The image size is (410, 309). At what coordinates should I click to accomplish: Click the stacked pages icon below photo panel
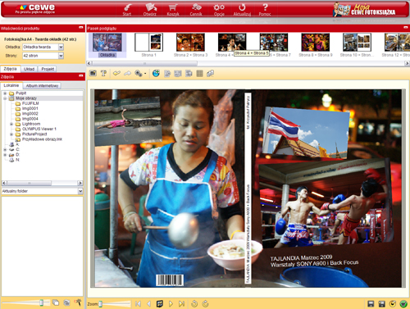click(x=56, y=302)
